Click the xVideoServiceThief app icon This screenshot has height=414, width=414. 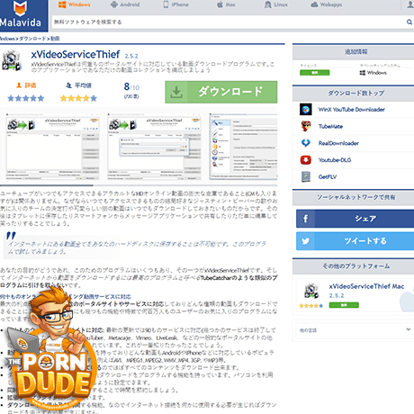pyautogui.click(x=12, y=60)
